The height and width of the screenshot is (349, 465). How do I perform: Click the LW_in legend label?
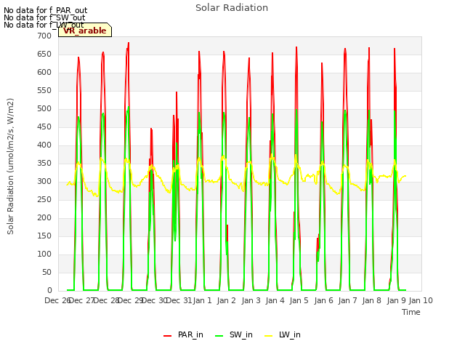290,334
